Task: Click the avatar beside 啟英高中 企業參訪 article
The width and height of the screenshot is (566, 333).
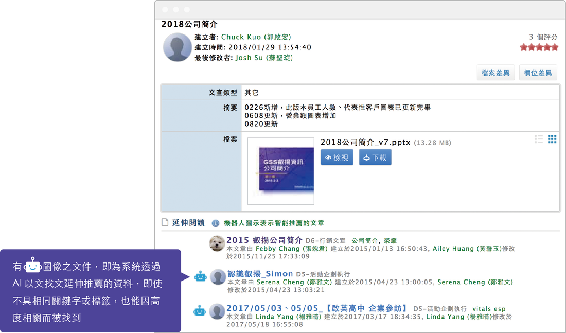Action: pos(217,311)
